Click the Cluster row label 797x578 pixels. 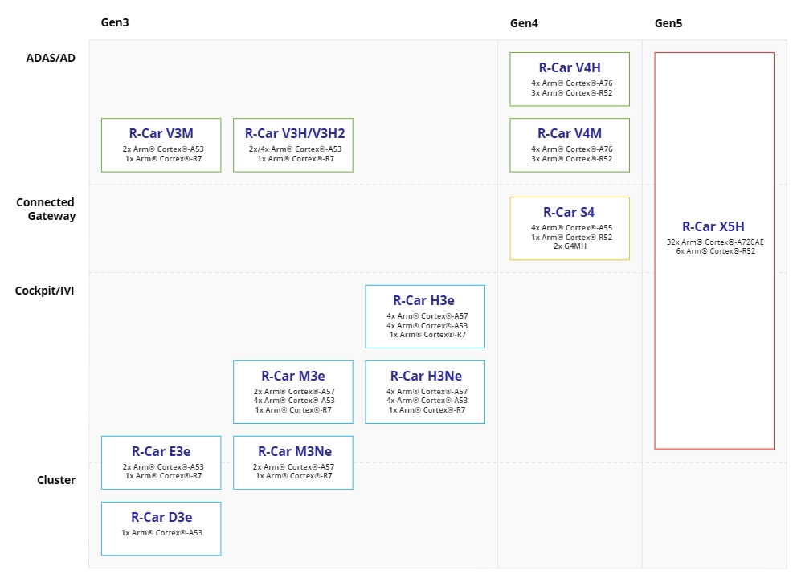coord(56,480)
